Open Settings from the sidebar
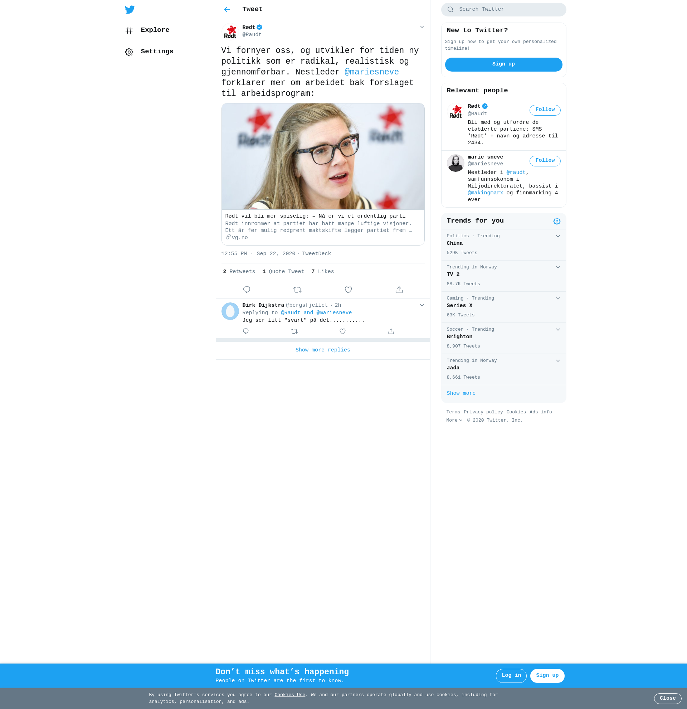 (149, 52)
